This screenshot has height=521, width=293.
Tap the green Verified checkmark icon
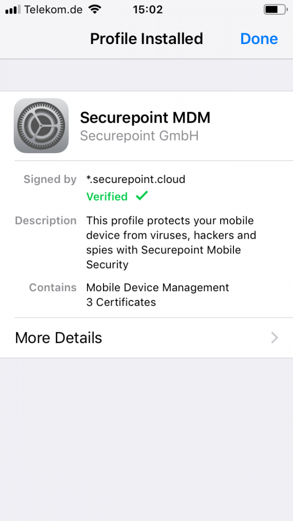coord(142,196)
